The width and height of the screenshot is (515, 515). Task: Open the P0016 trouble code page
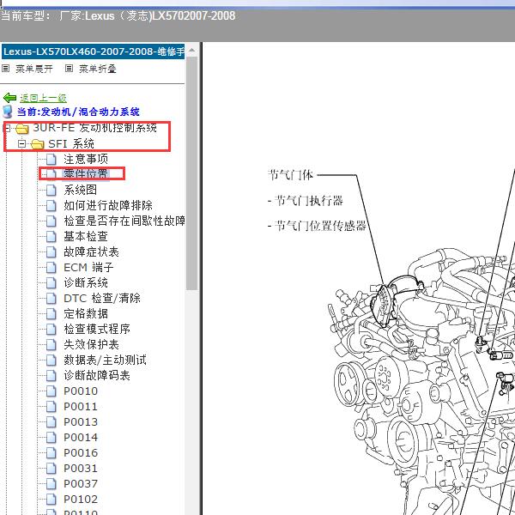81,452
